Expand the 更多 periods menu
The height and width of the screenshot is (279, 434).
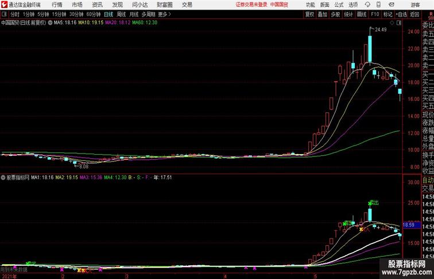coord(164,14)
